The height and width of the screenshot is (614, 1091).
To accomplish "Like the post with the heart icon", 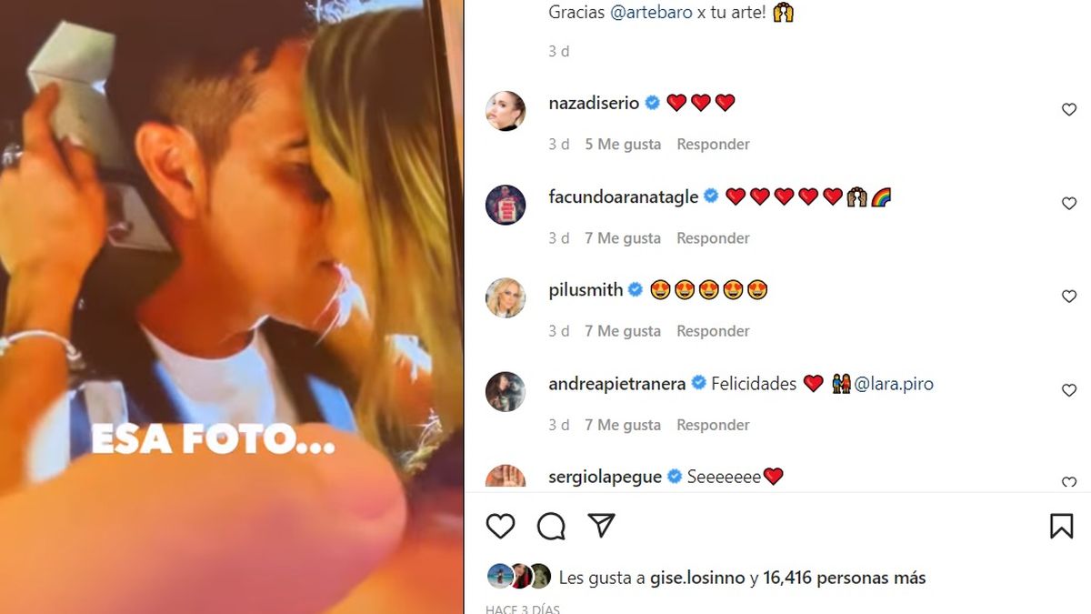I will coord(500,526).
